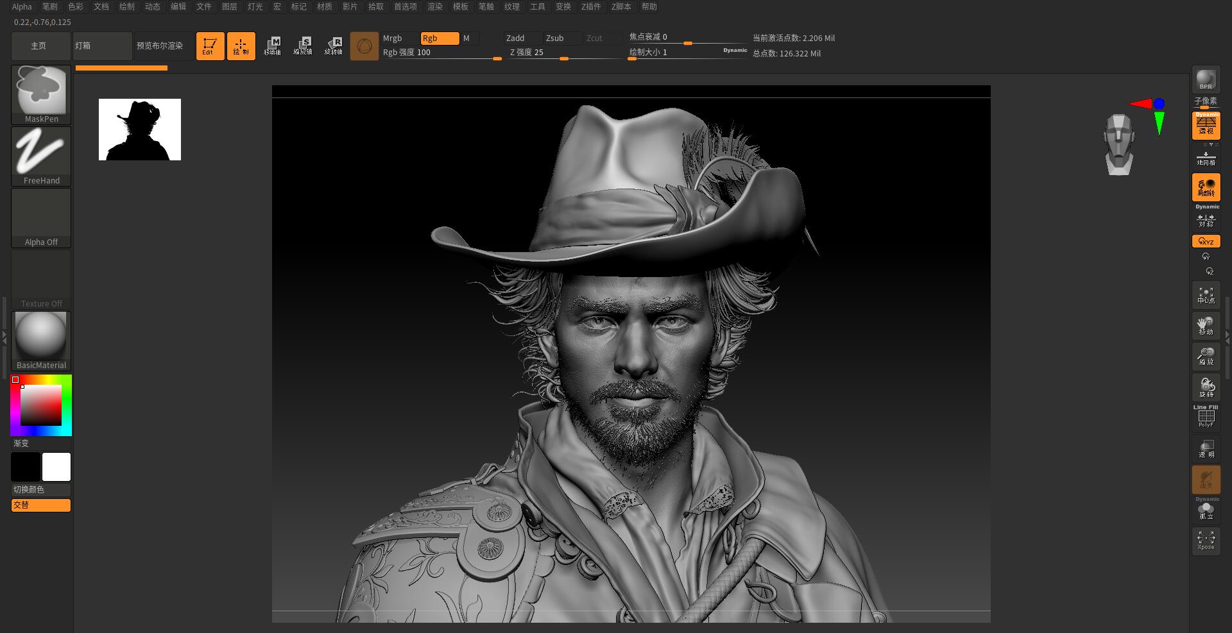This screenshot has height=633, width=1232.
Task: Open the Texture Off selector
Action: point(41,279)
